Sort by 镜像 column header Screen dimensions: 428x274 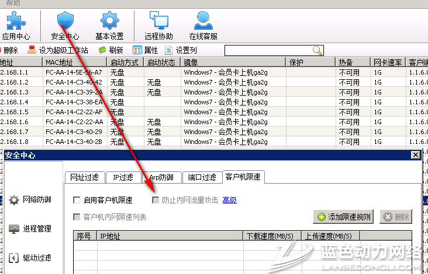(x=233, y=62)
